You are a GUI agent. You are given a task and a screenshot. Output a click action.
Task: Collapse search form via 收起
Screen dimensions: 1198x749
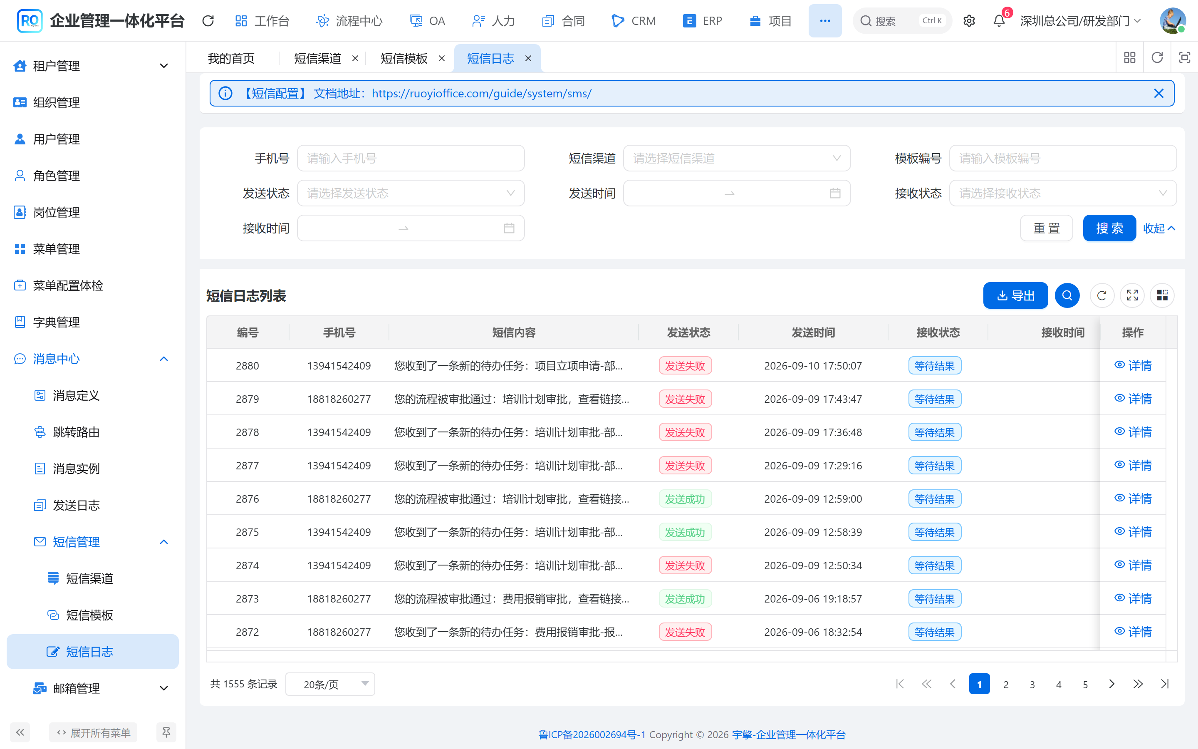[x=1159, y=228]
